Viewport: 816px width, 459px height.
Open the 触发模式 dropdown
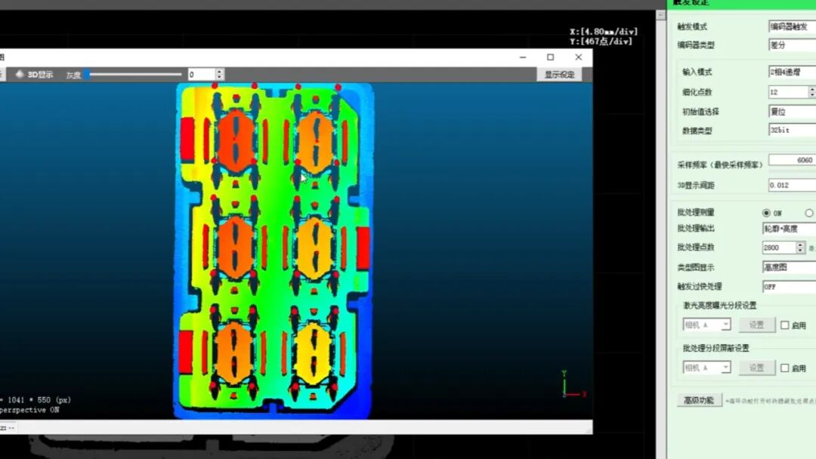click(792, 26)
